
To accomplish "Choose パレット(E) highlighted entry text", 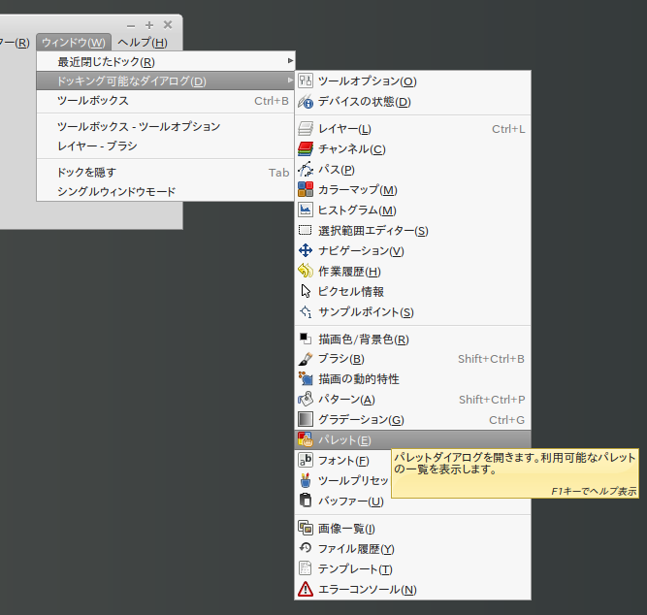I will point(344,440).
